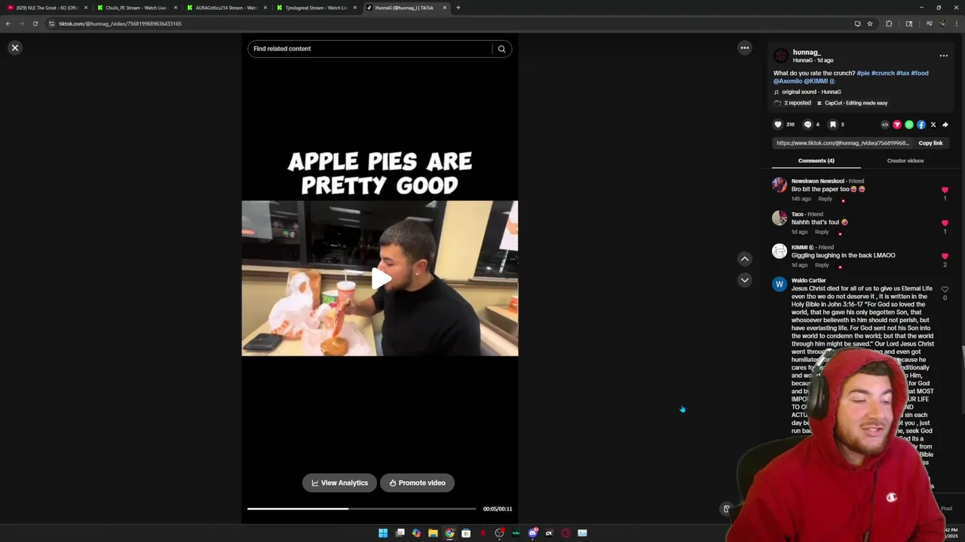Image resolution: width=965 pixels, height=542 pixels.
Task: Go to previous video with up arrow
Action: click(x=744, y=259)
